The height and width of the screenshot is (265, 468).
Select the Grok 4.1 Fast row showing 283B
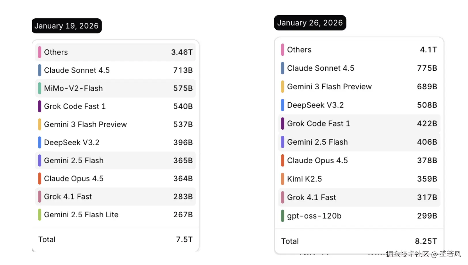point(115,197)
